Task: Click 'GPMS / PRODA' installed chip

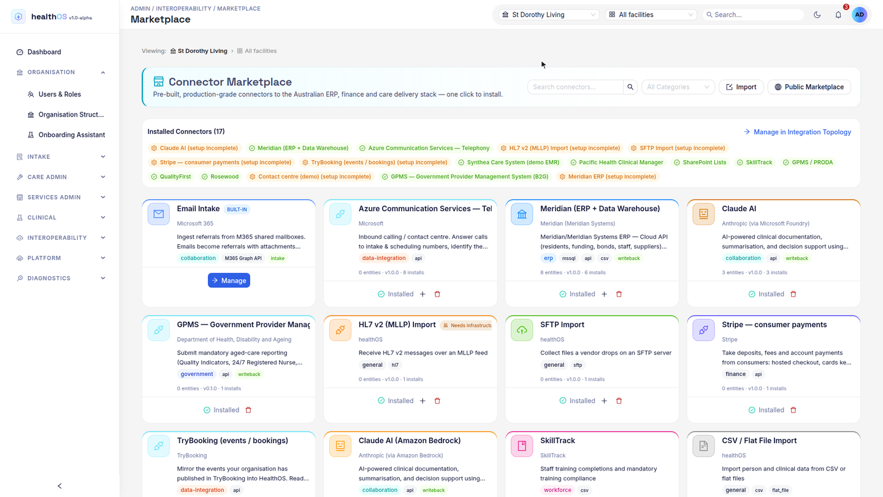Action: pyautogui.click(x=808, y=163)
